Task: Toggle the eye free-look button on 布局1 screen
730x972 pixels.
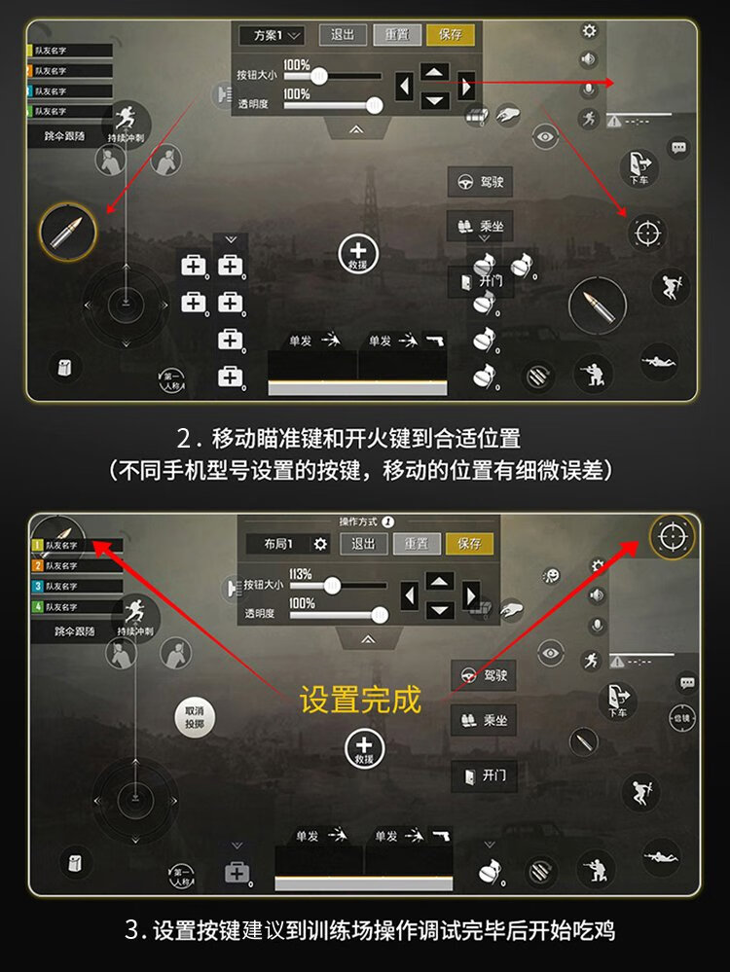Action: [550, 653]
